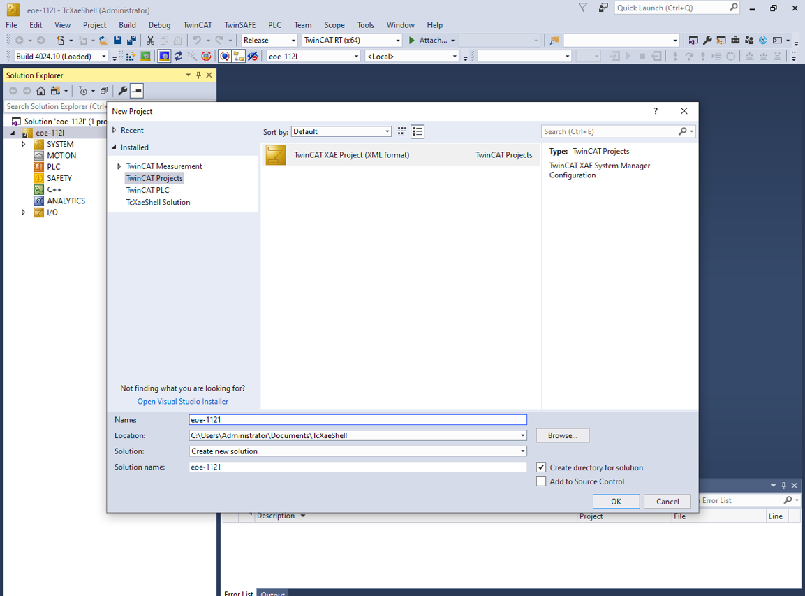Open Solution Explorer Properties wrench icon

point(122,91)
